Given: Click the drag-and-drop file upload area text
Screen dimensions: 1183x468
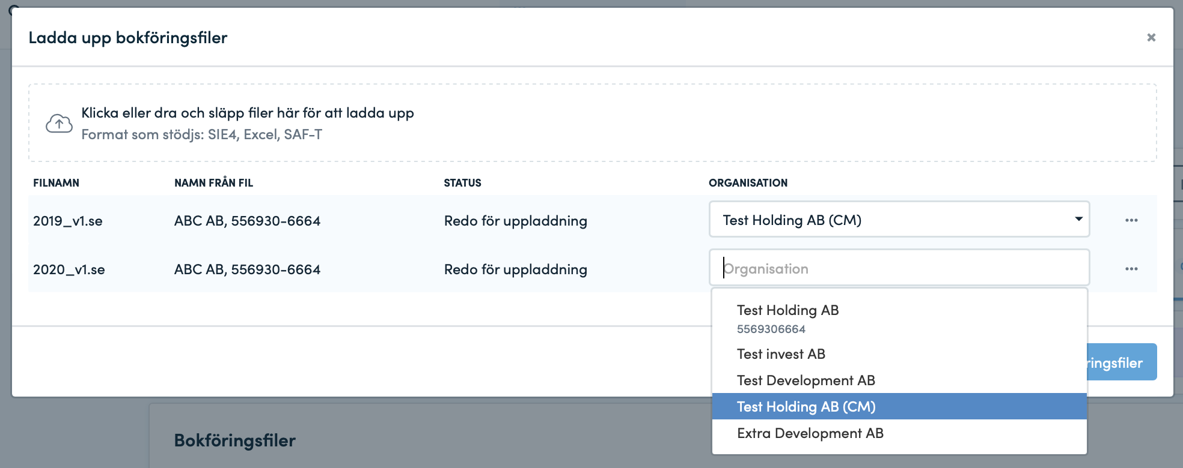Looking at the screenshot, I should (x=248, y=113).
